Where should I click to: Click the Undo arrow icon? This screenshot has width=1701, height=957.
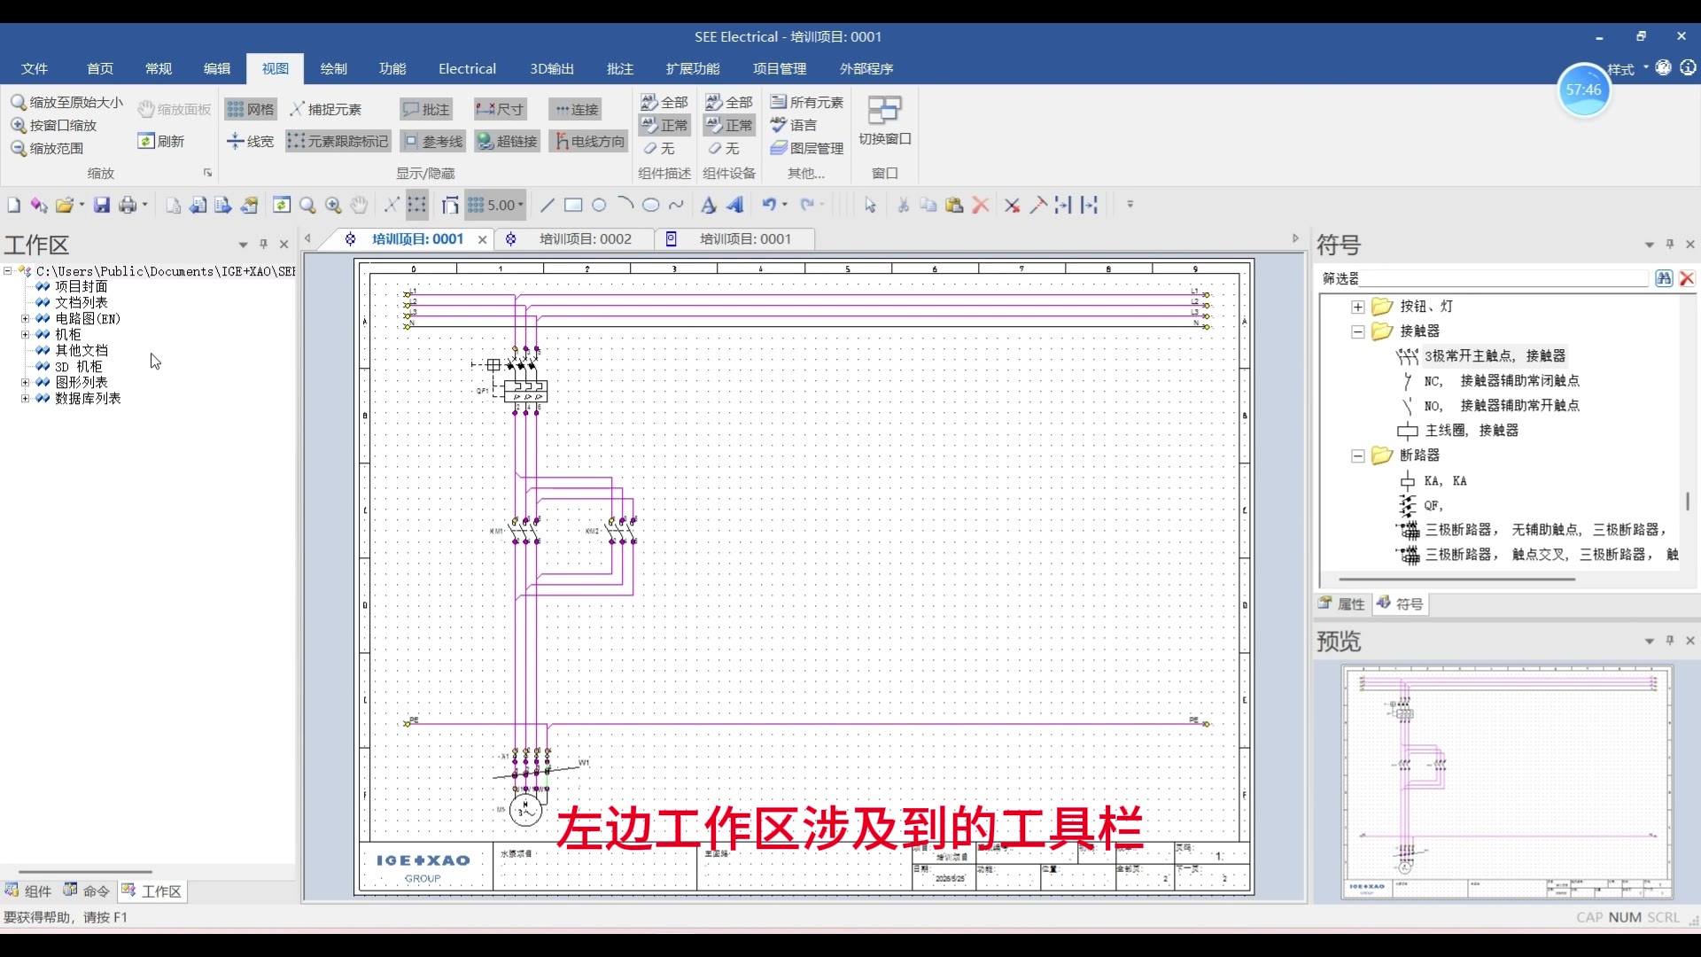point(769,206)
